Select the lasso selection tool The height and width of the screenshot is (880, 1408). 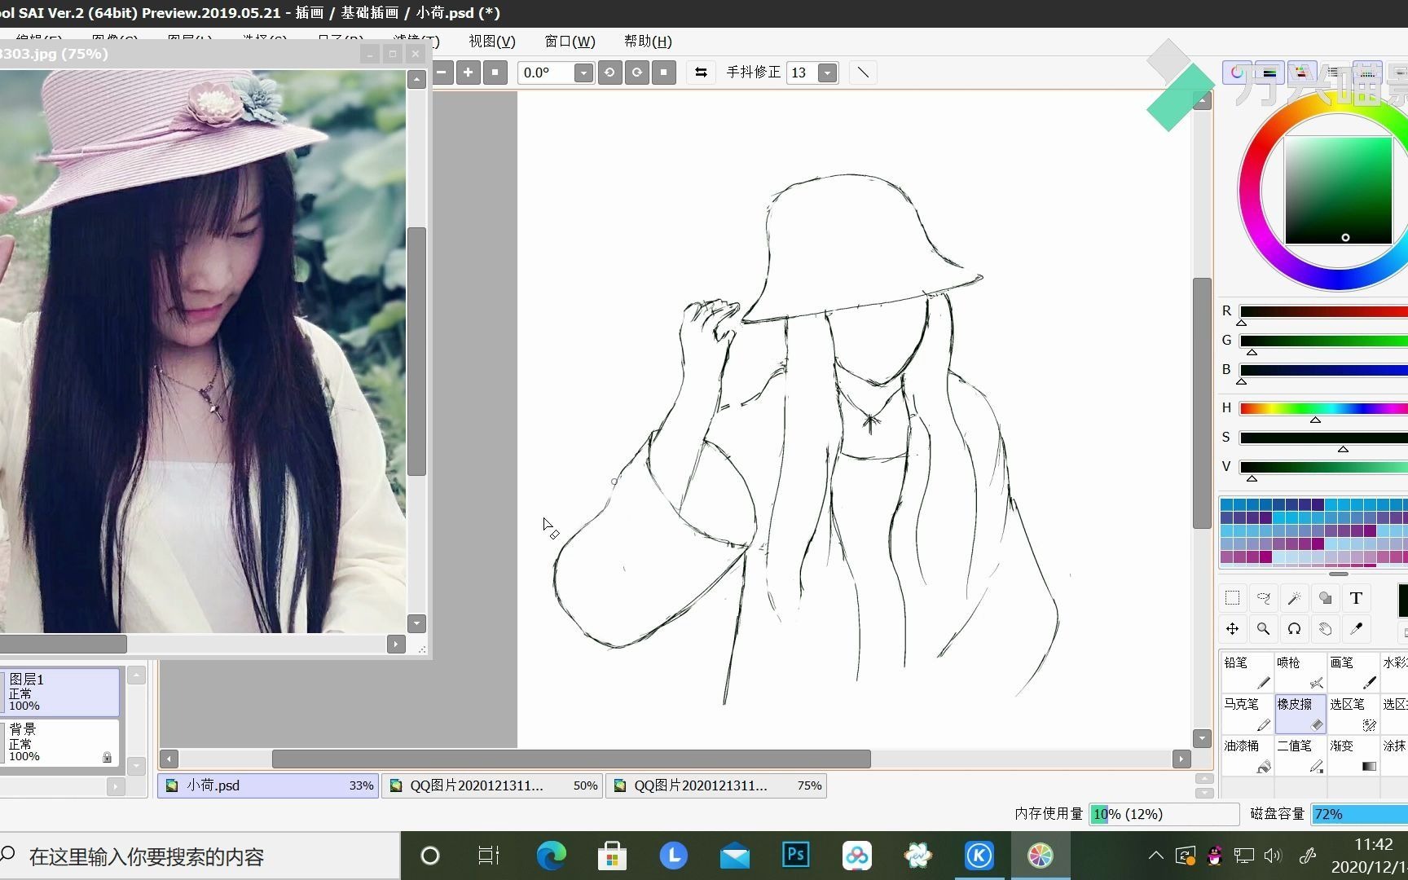(1263, 598)
